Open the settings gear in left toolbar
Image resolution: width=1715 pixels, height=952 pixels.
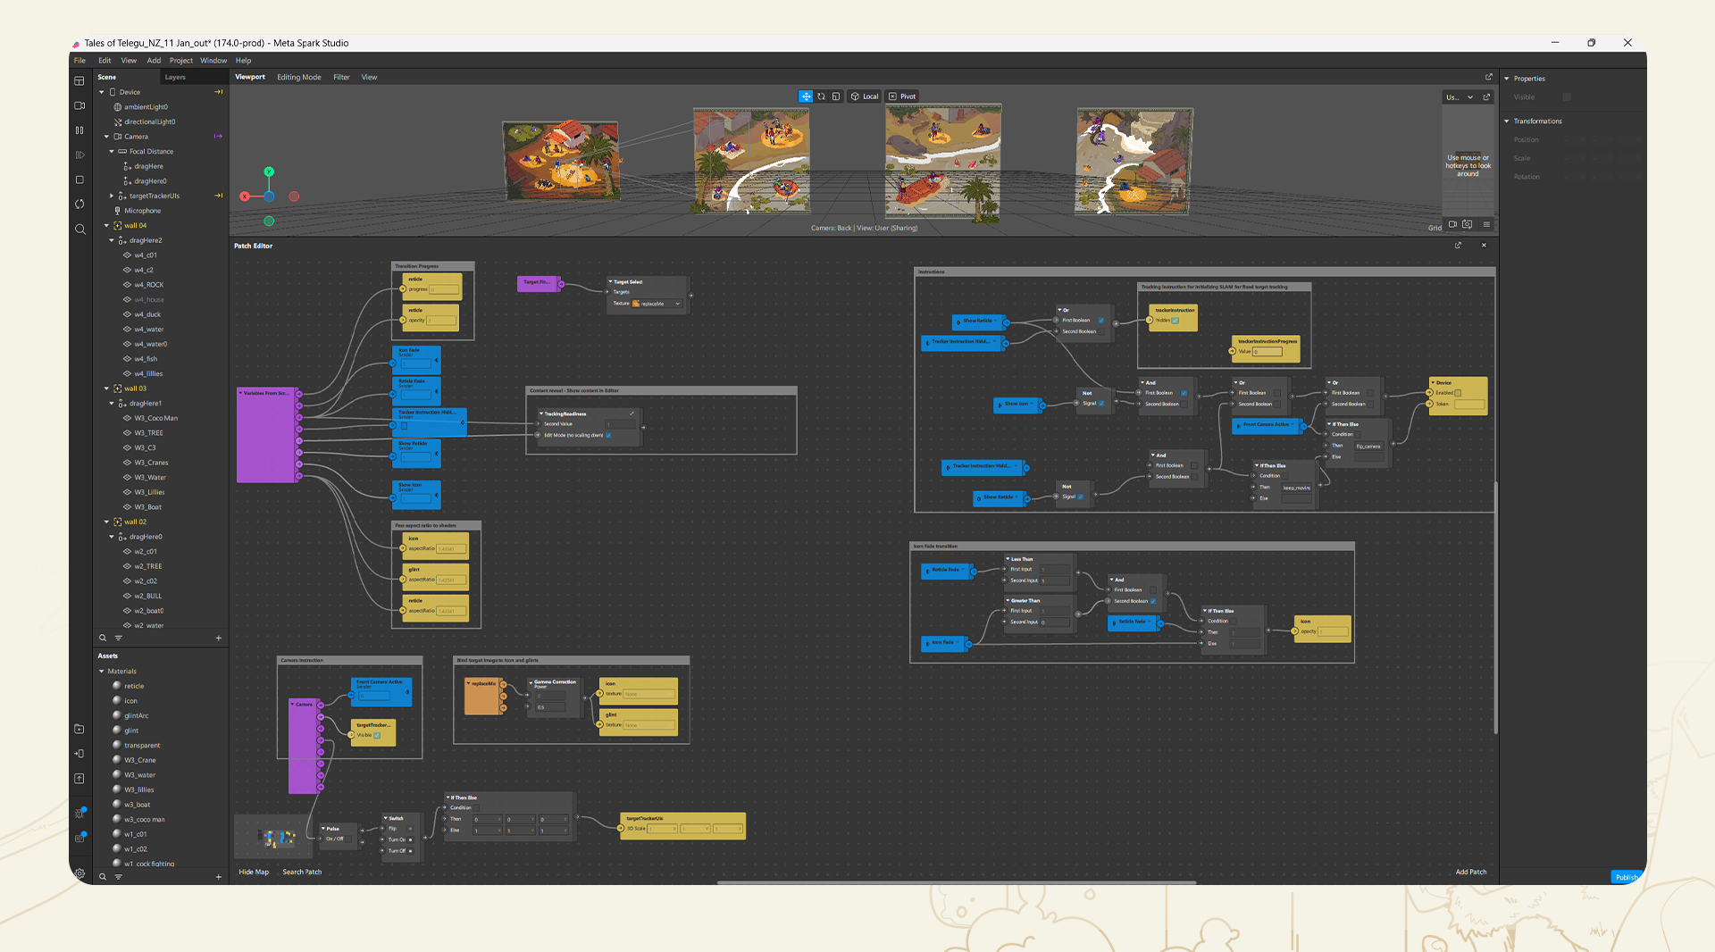79,874
